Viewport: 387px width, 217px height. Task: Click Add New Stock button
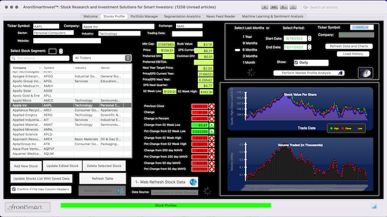[25, 166]
